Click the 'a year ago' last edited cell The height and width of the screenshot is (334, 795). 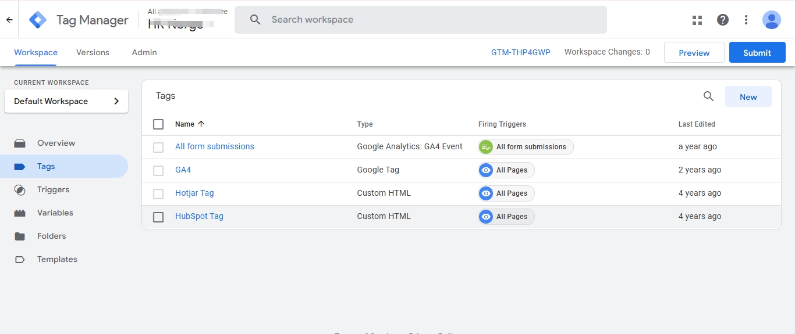tap(698, 146)
